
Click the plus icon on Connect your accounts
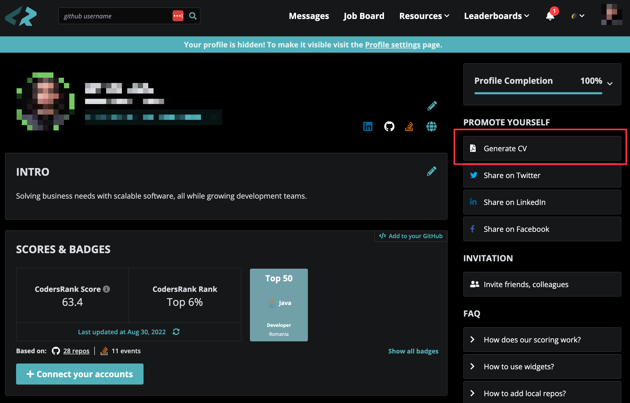click(x=30, y=374)
